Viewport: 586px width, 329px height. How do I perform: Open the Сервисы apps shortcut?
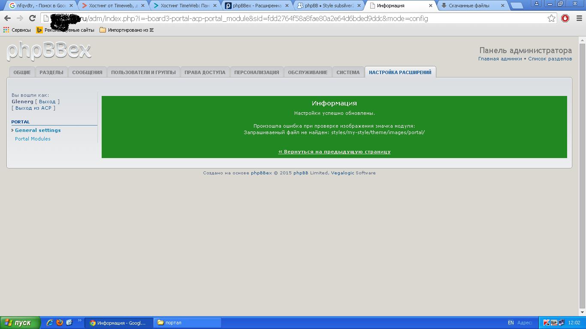click(17, 30)
